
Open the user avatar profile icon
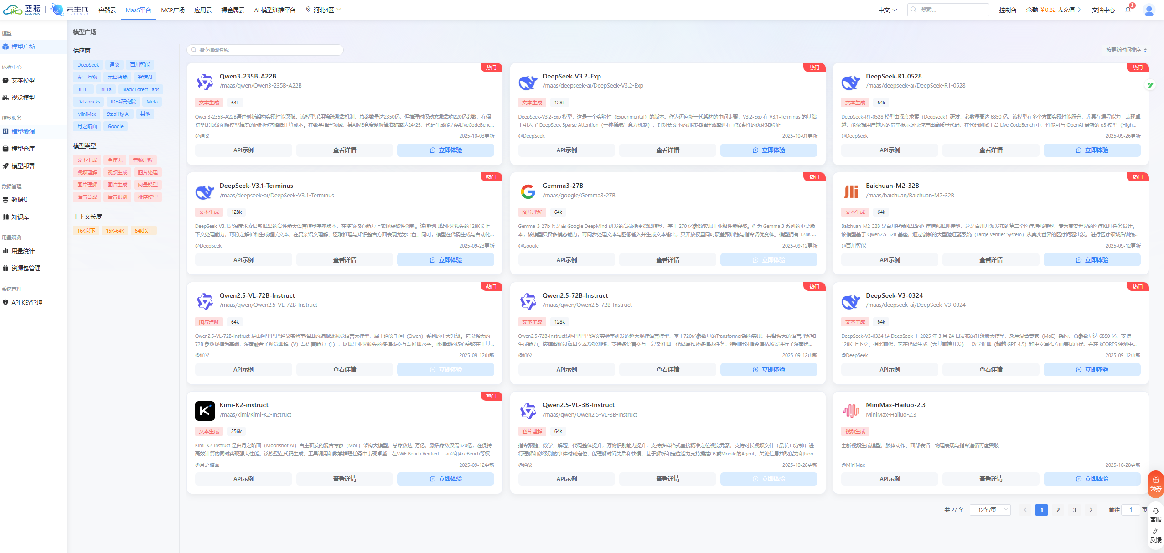[1148, 10]
